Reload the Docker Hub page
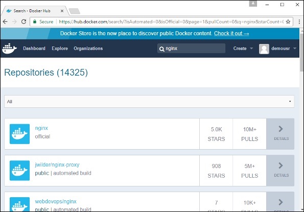The image size is (304, 212). coord(24,21)
